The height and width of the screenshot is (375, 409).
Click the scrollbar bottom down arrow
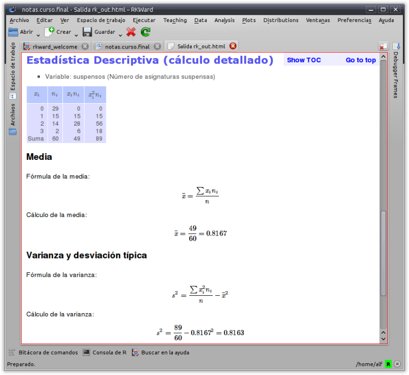[x=383, y=339]
